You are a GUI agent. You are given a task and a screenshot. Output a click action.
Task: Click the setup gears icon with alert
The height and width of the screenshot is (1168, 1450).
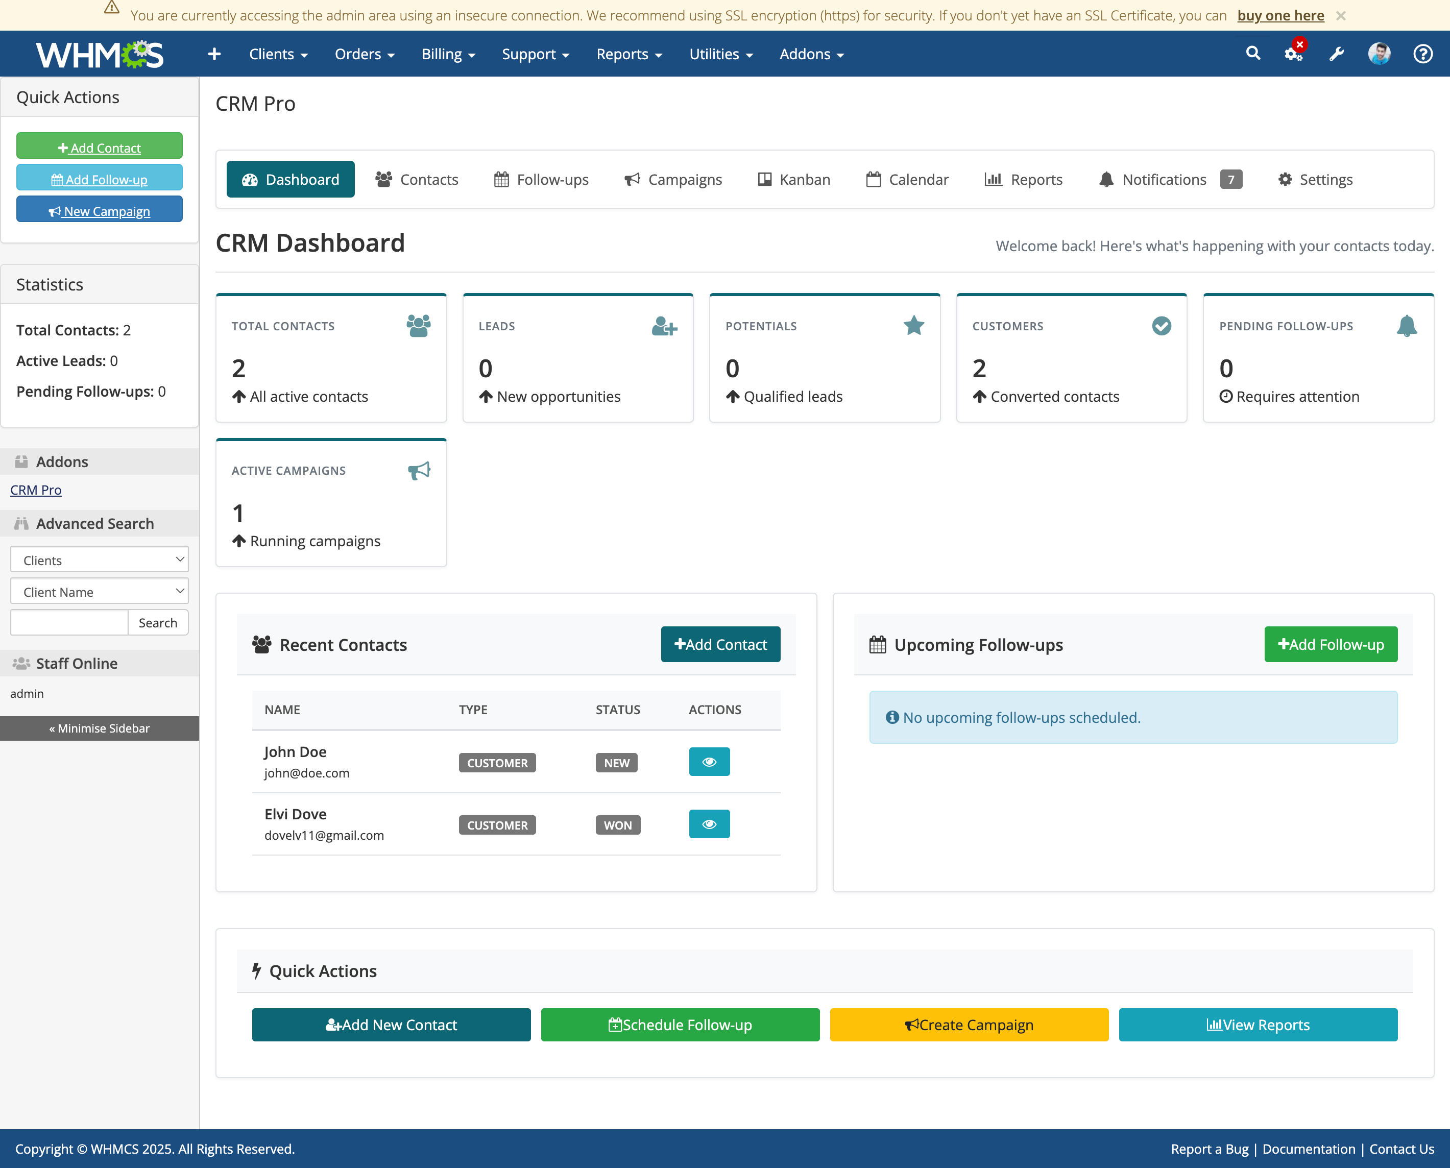[1293, 53]
